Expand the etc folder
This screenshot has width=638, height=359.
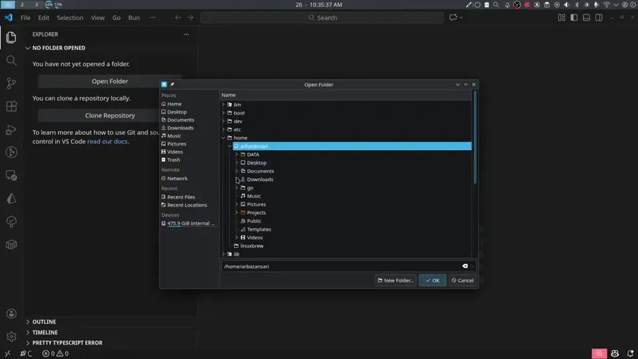223,130
